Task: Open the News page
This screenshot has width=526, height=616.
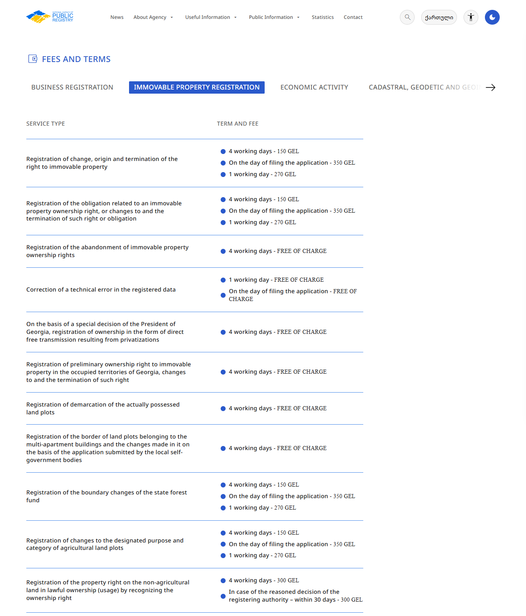Action: pos(117,17)
